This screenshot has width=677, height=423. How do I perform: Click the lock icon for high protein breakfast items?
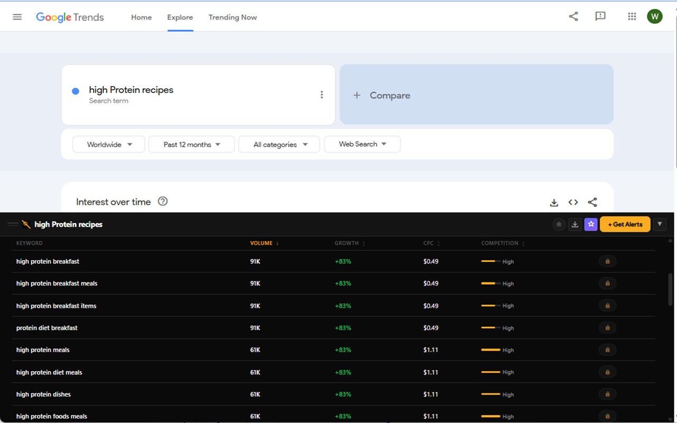pyautogui.click(x=607, y=306)
